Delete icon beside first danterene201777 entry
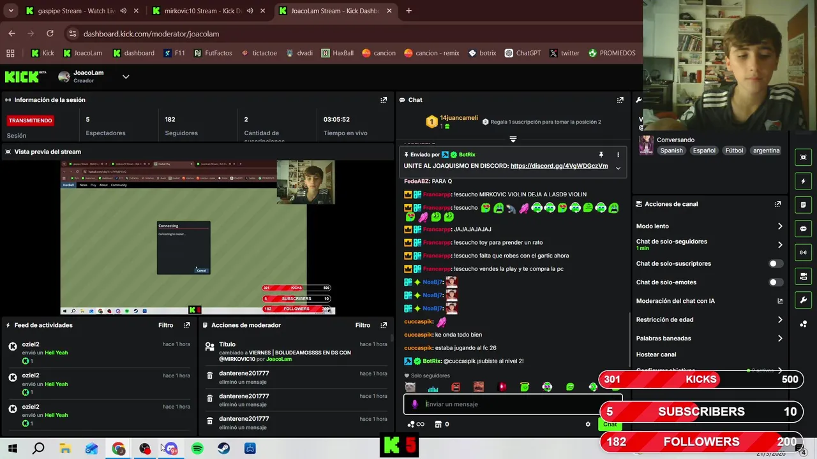The image size is (817, 459). pos(209,376)
